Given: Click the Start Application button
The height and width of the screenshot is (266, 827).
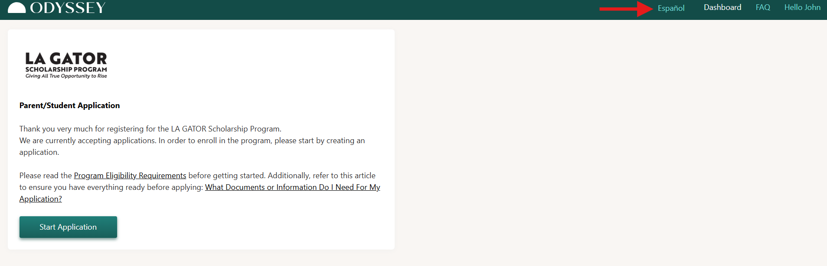Looking at the screenshot, I should pyautogui.click(x=68, y=227).
